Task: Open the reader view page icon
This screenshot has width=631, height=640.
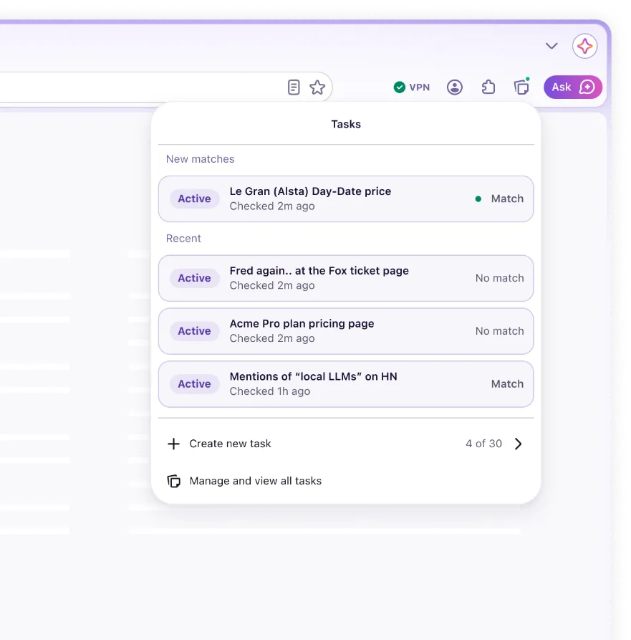Action: pyautogui.click(x=293, y=87)
